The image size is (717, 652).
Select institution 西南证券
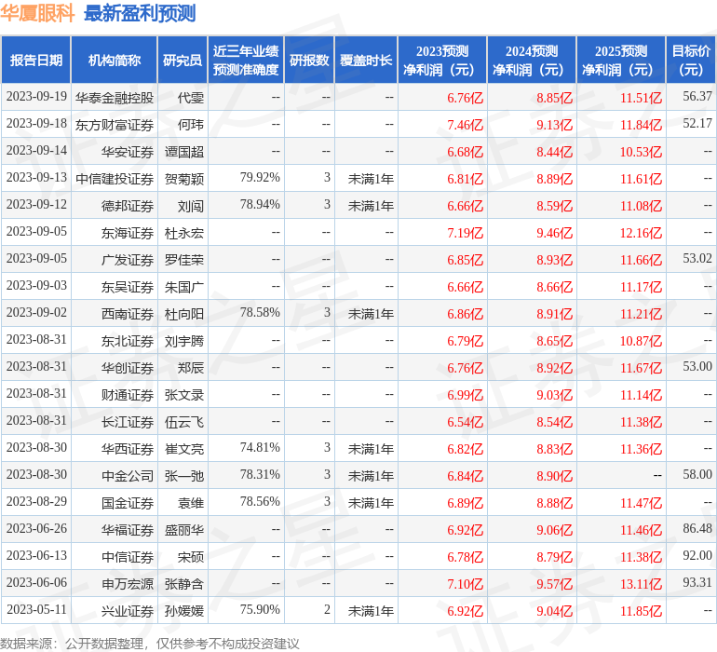click(128, 313)
